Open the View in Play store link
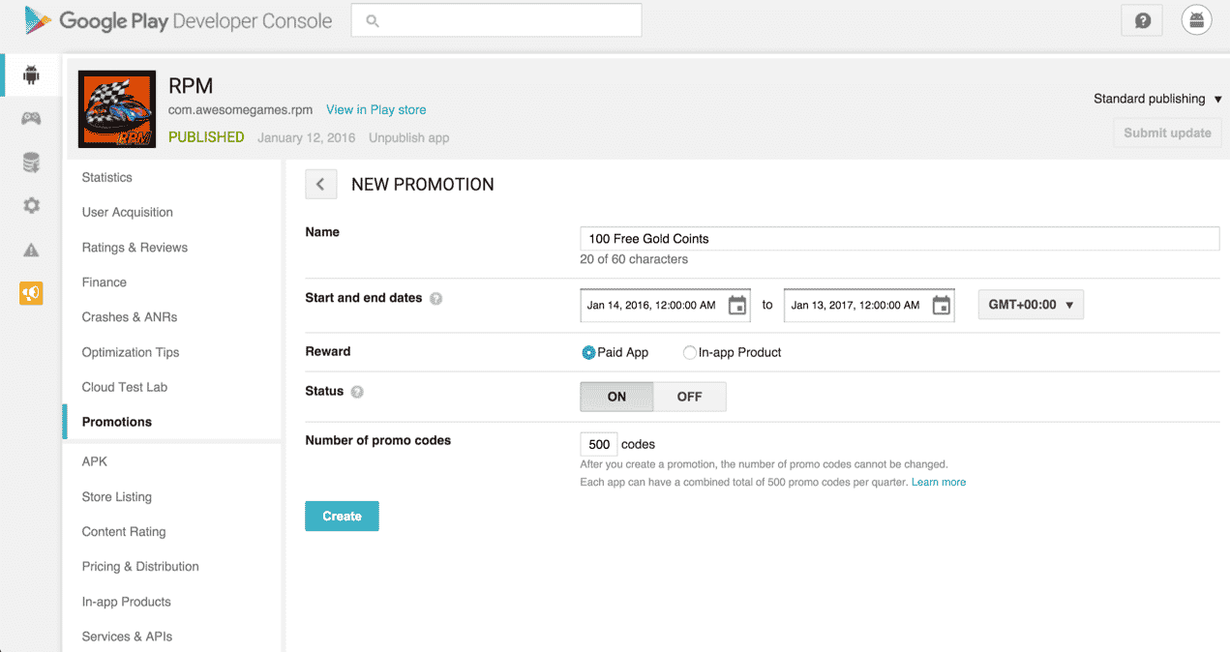This screenshot has width=1230, height=652. (x=375, y=110)
